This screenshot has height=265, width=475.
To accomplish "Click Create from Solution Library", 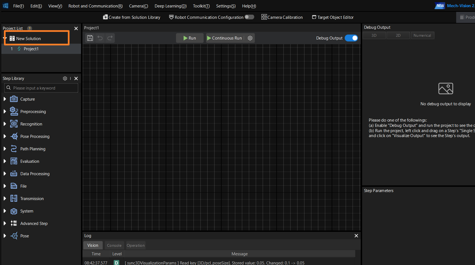I will point(132,17).
